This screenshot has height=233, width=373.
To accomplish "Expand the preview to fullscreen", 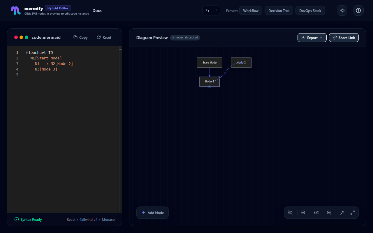I will tap(353, 213).
